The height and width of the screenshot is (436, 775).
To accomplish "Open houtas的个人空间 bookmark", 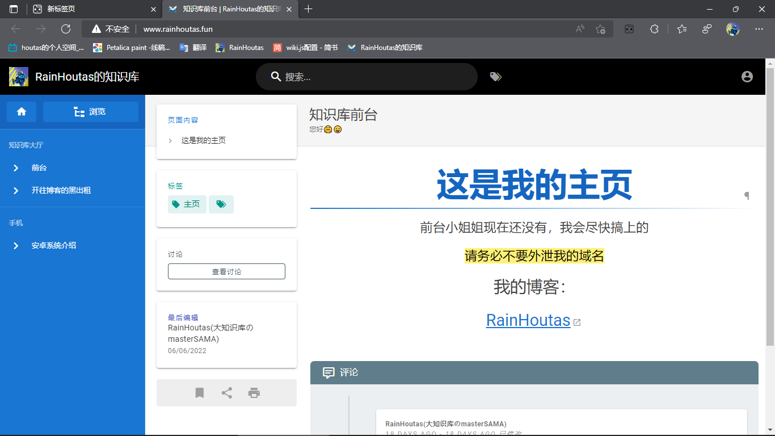I will [x=46, y=48].
